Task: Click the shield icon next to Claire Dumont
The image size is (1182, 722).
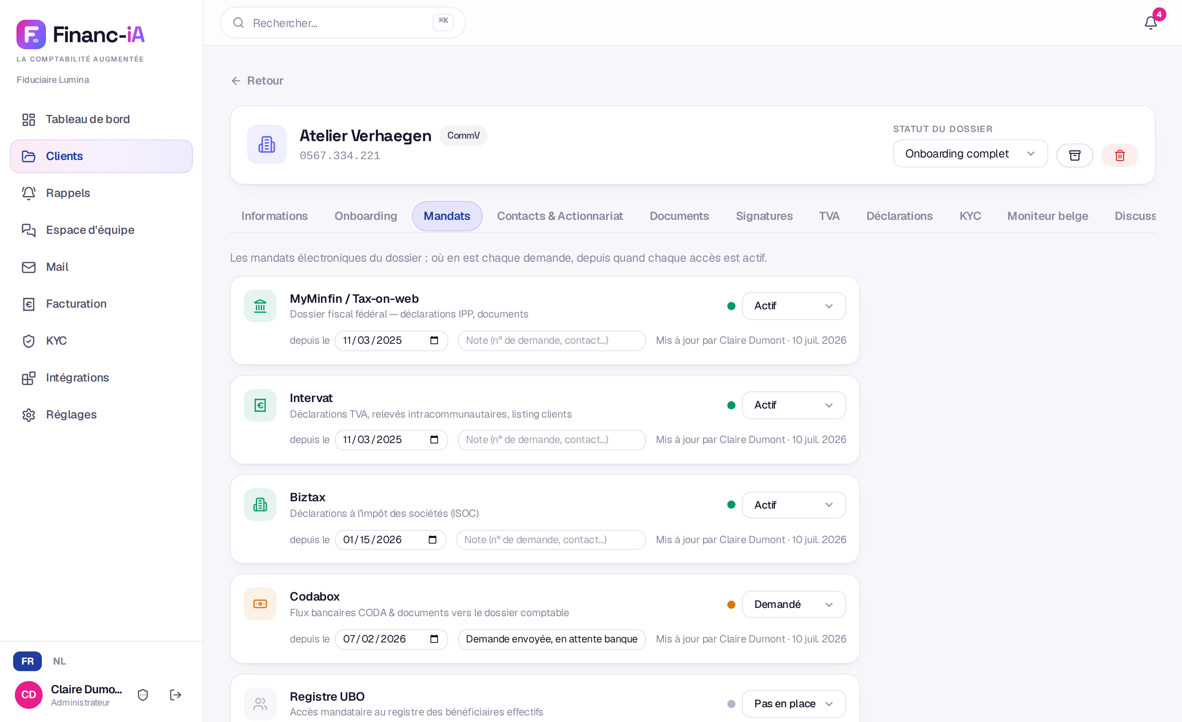Action: [142, 695]
